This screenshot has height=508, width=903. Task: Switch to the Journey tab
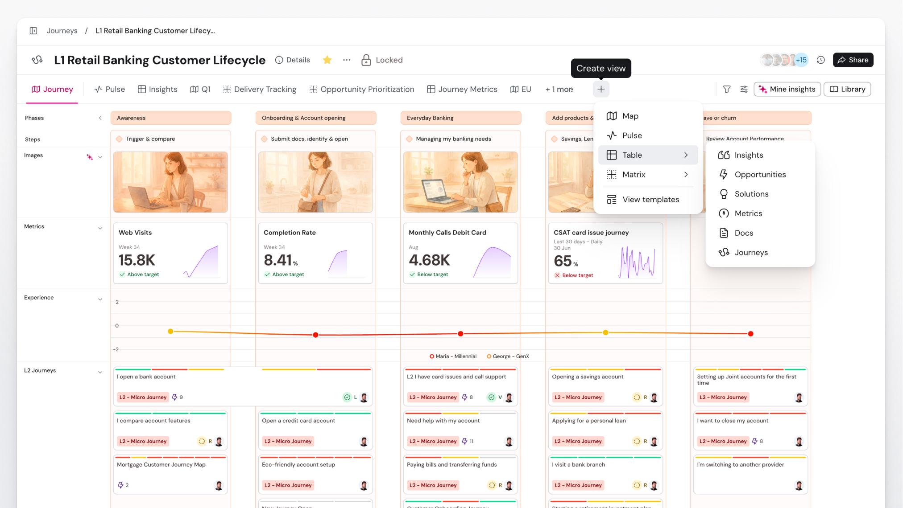(x=52, y=89)
